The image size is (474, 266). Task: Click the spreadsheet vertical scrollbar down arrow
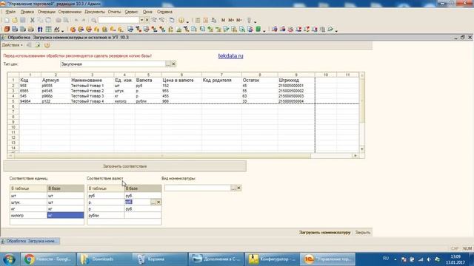coord(362,149)
